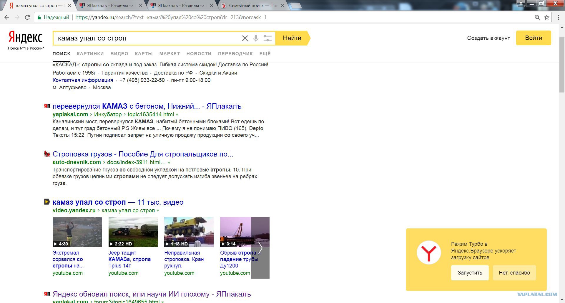This screenshot has width=565, height=303.
Task: Switch to the КАРТИНКИ tab
Action: (x=90, y=54)
